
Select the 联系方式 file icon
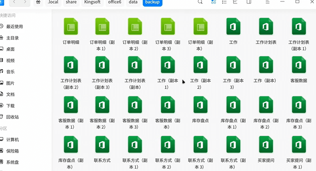click(x=102, y=145)
